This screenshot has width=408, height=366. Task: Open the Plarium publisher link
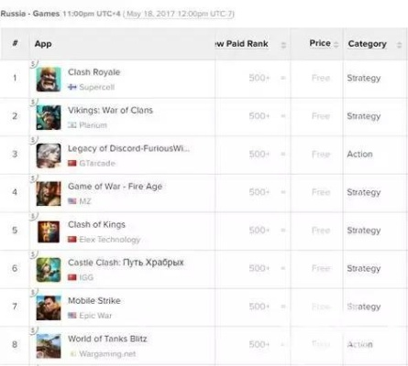[94, 125]
